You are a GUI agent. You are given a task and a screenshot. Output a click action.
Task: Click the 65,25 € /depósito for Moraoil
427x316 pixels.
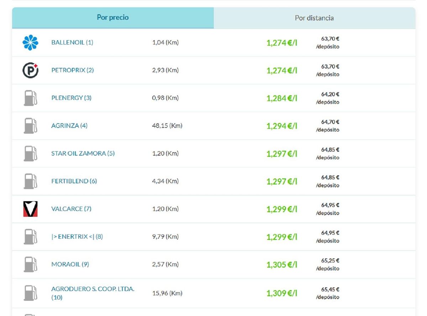[x=328, y=264]
